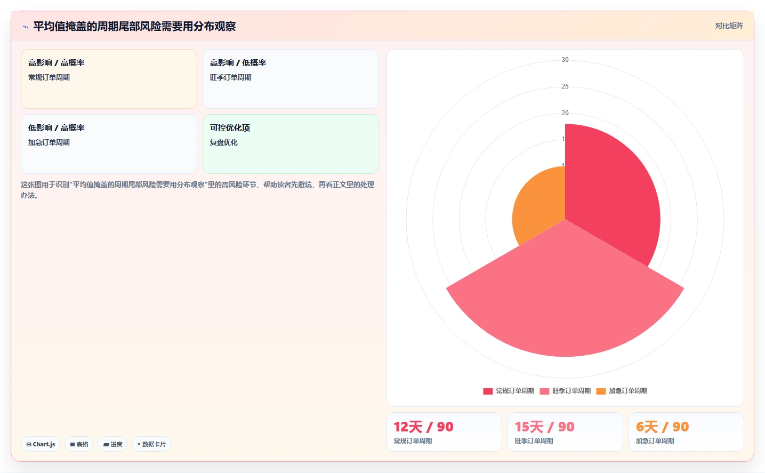Click the 数据卡片 tag chip

tap(151, 444)
